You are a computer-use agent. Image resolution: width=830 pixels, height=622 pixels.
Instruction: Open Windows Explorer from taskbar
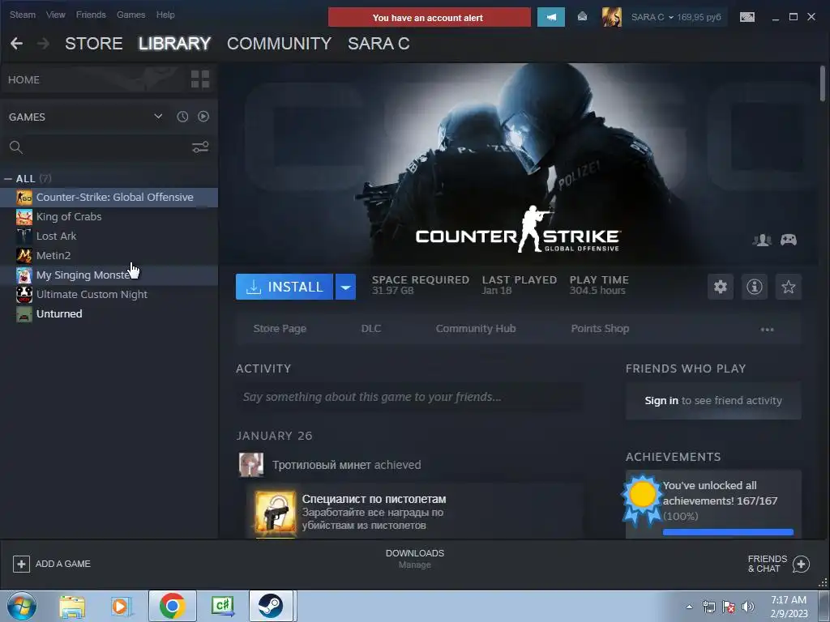click(71, 606)
